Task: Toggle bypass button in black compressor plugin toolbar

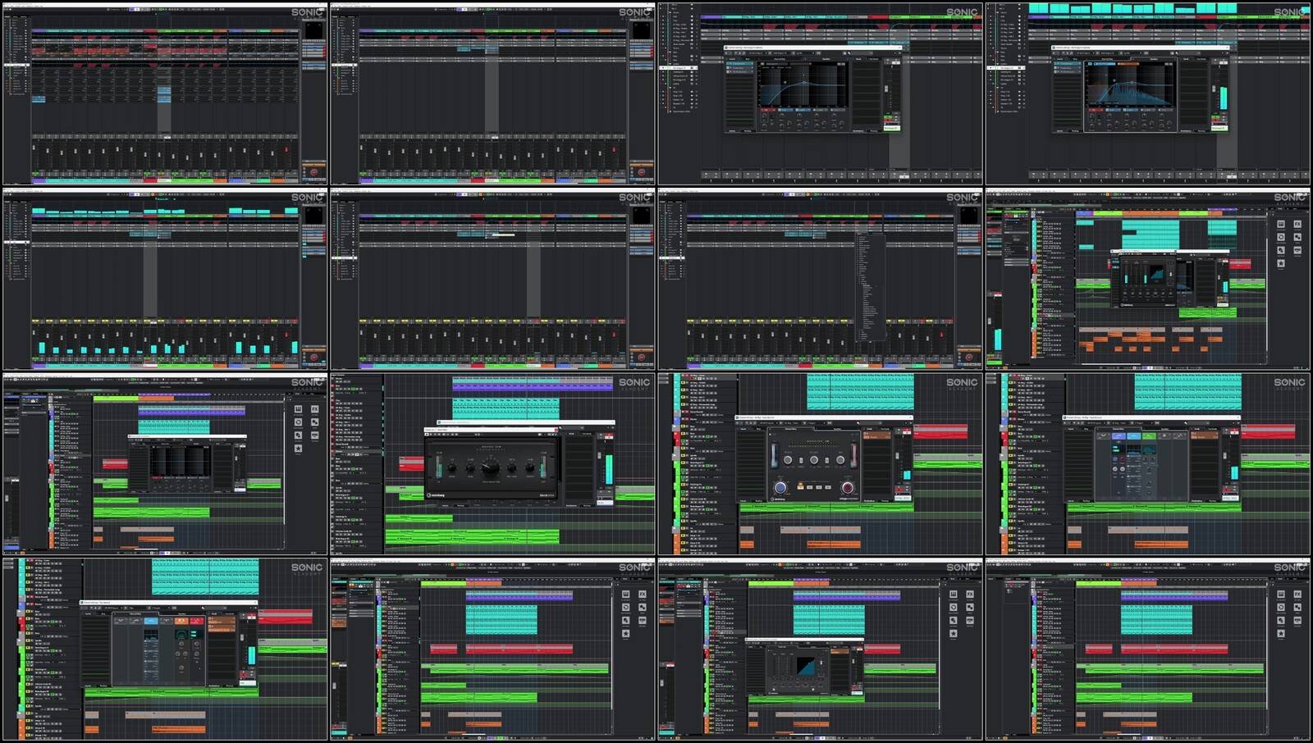Action: click(x=429, y=433)
